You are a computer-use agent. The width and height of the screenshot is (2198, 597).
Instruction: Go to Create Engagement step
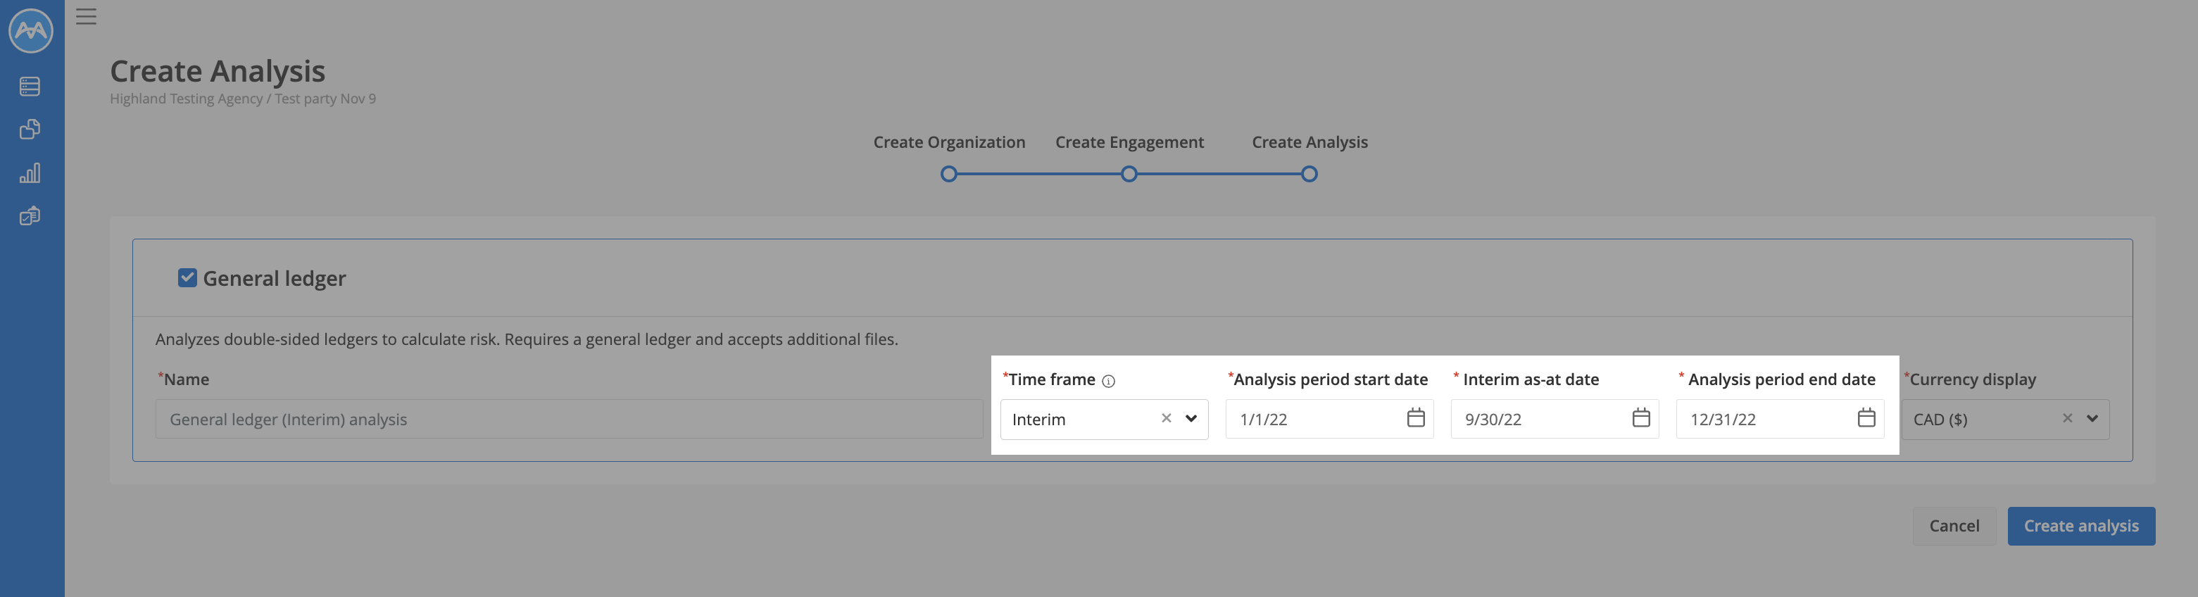point(1129,142)
